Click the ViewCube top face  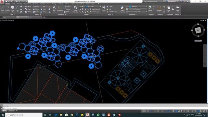pyautogui.click(x=198, y=30)
